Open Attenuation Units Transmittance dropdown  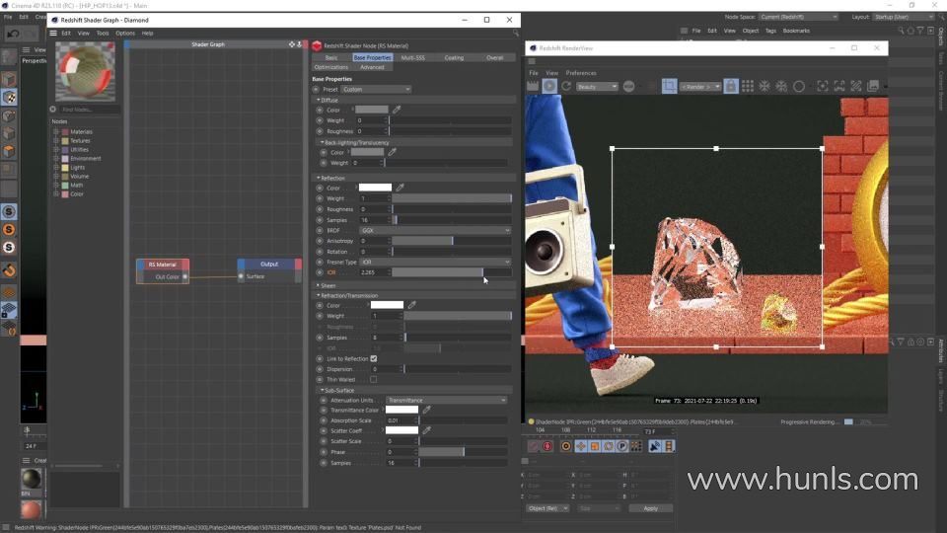pos(446,401)
